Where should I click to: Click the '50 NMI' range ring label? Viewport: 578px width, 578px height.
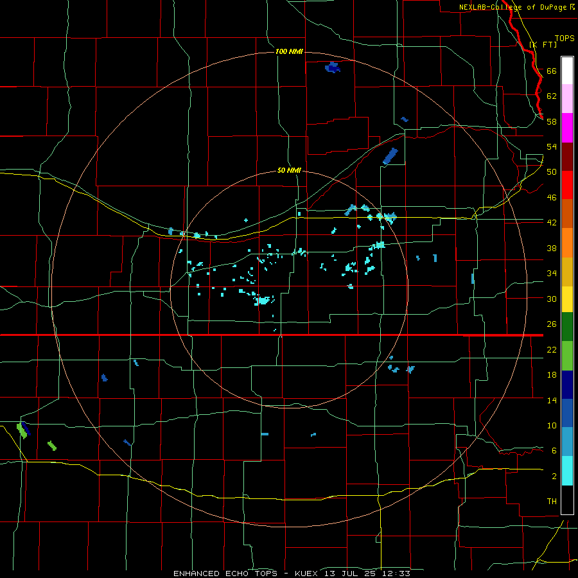click(289, 171)
